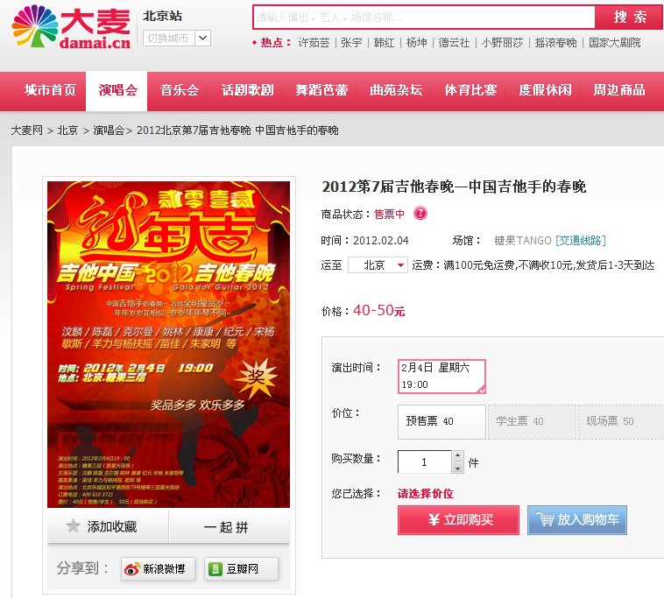Click the question mark help icon

[420, 213]
